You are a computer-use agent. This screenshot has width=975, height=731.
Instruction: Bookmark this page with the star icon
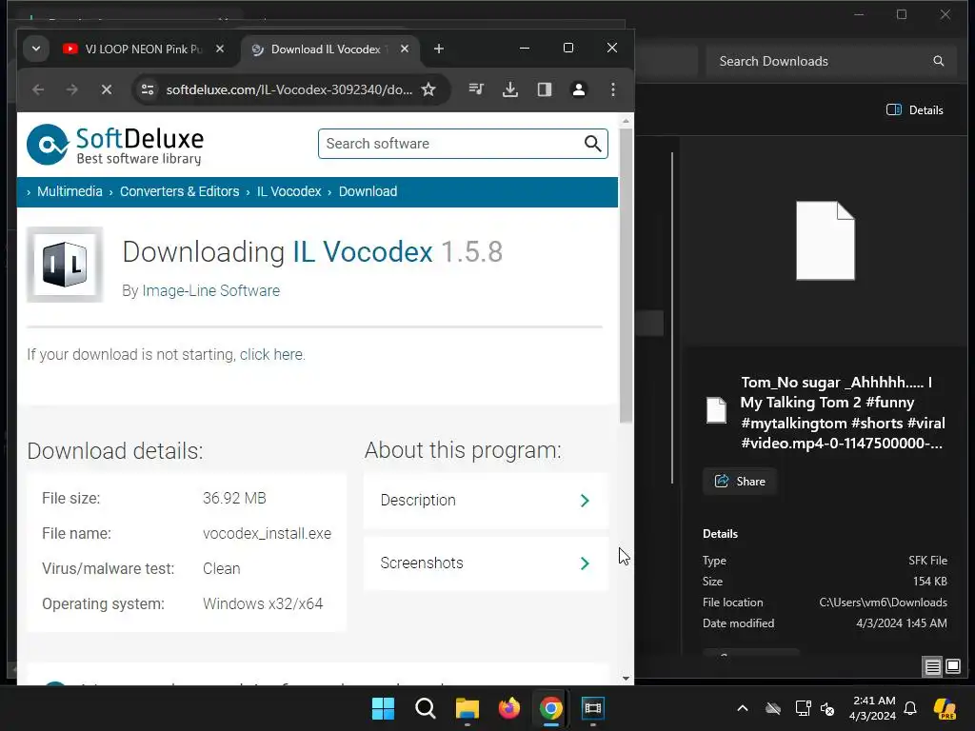(x=428, y=89)
